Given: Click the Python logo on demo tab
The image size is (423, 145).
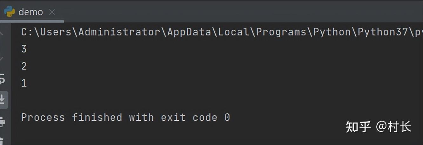Looking at the screenshot, I should (x=10, y=12).
